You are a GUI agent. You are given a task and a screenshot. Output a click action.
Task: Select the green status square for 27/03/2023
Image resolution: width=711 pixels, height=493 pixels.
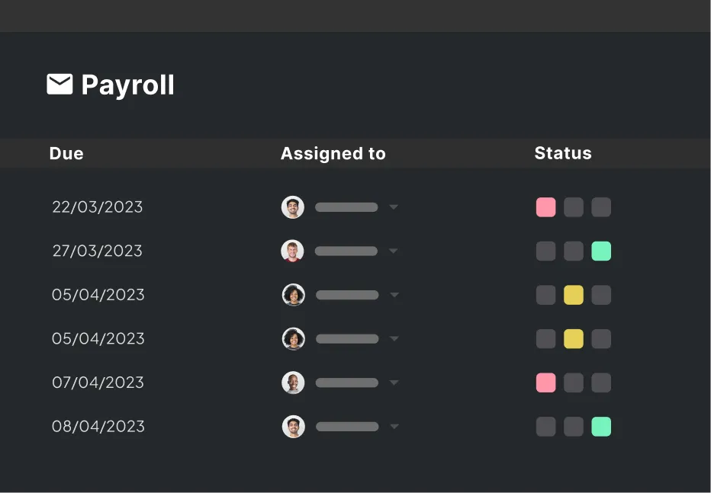[601, 251]
